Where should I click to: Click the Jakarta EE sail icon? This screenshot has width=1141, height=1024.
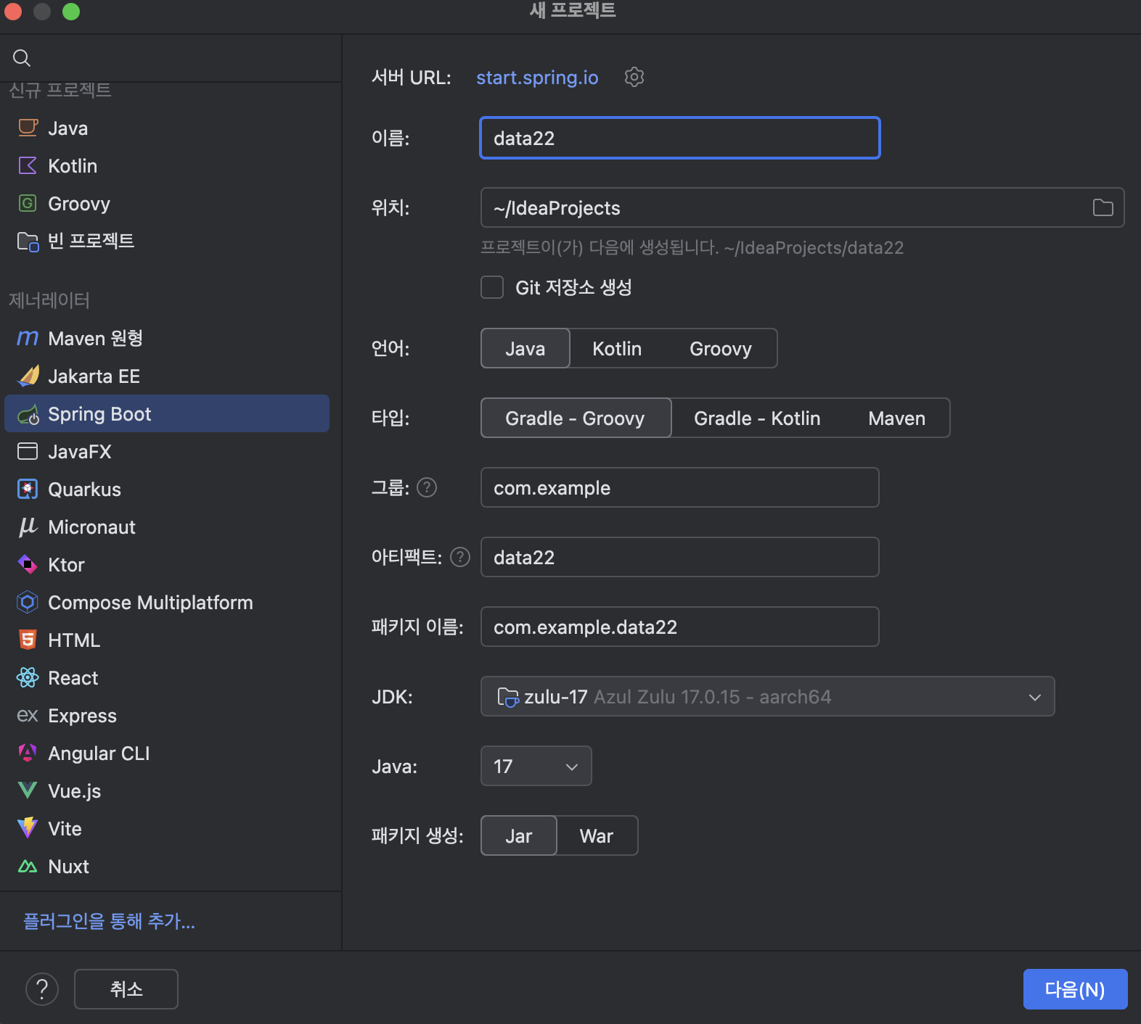[x=28, y=376]
